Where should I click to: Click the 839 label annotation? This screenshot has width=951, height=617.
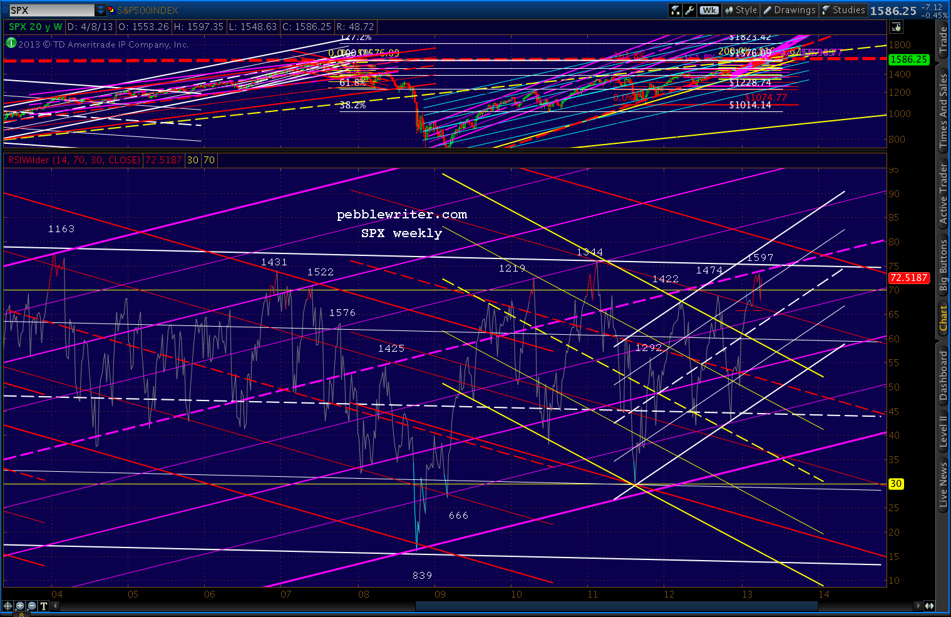click(x=423, y=576)
